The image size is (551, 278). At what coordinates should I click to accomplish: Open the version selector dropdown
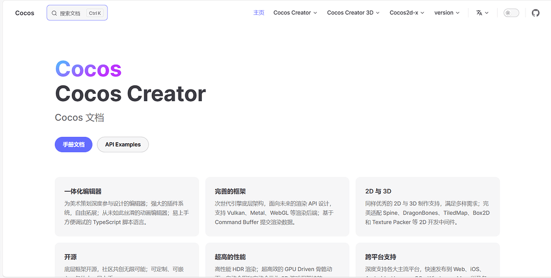click(x=447, y=13)
